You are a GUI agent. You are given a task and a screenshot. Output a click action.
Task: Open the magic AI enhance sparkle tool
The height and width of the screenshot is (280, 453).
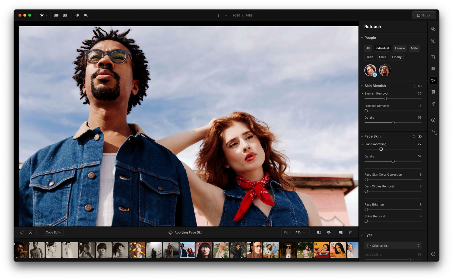(x=433, y=104)
